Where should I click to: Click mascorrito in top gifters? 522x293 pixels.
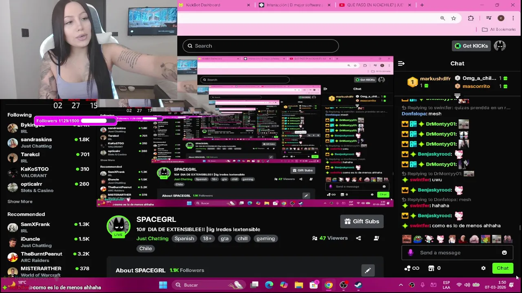click(x=476, y=86)
